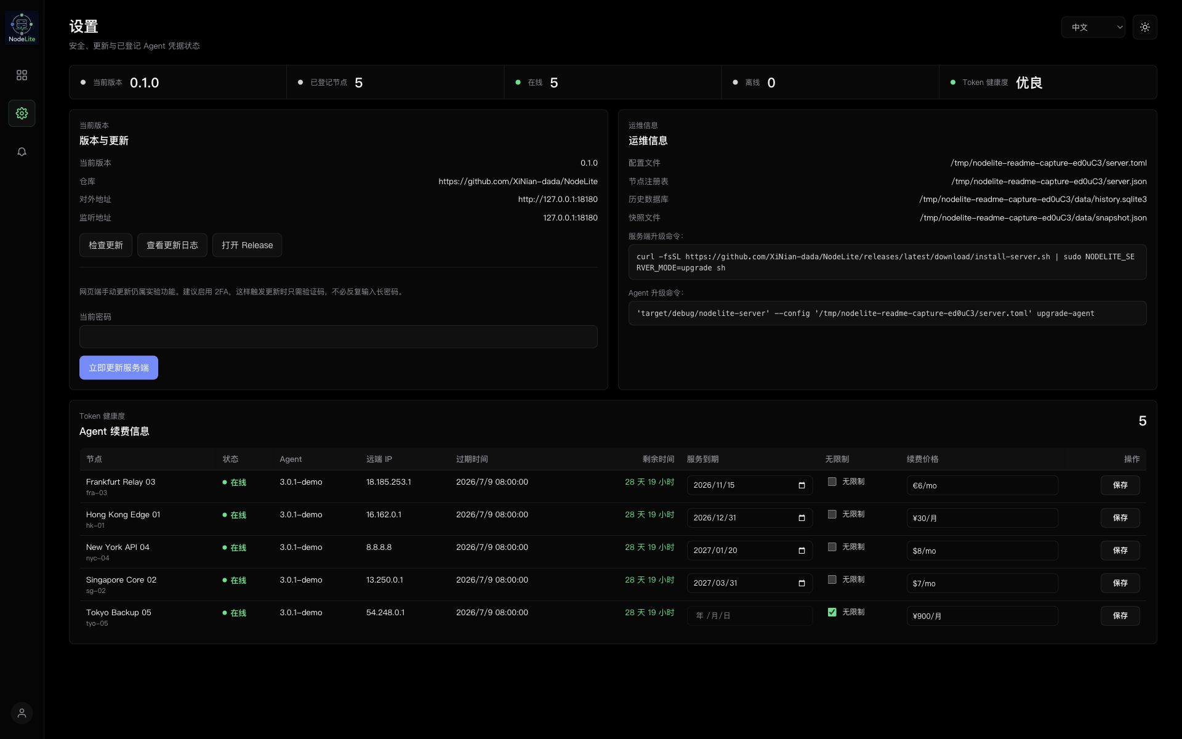Click the 节点 column header

[94, 459]
